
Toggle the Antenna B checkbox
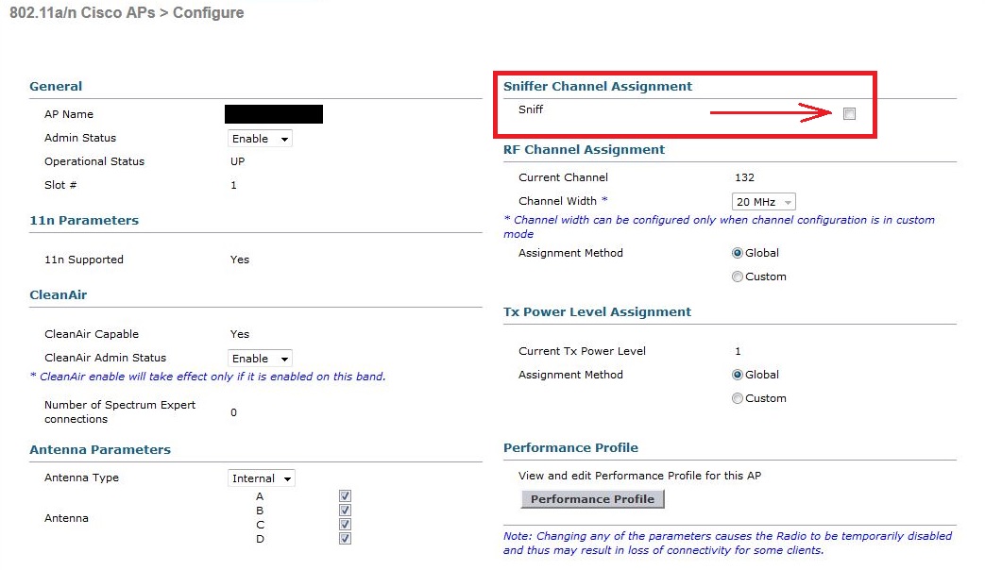pyautogui.click(x=345, y=511)
